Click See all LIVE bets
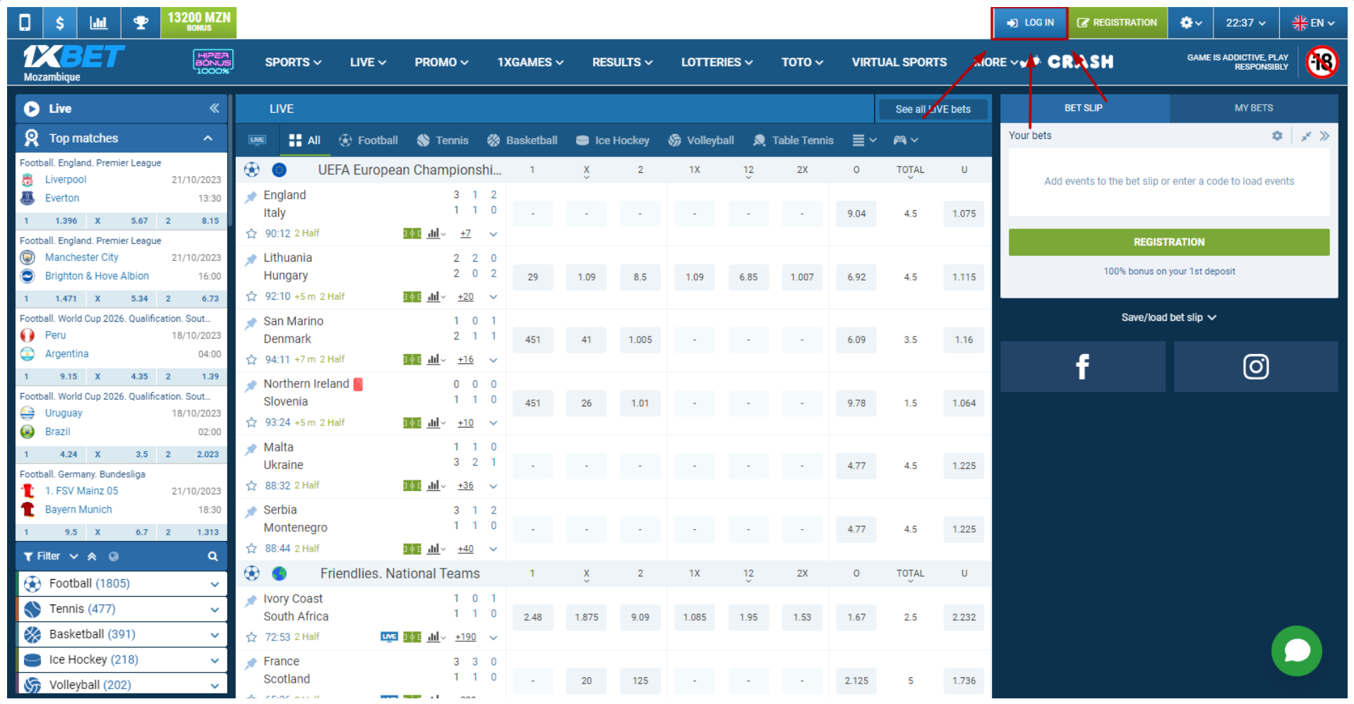This screenshot has height=704, width=1354. click(933, 109)
